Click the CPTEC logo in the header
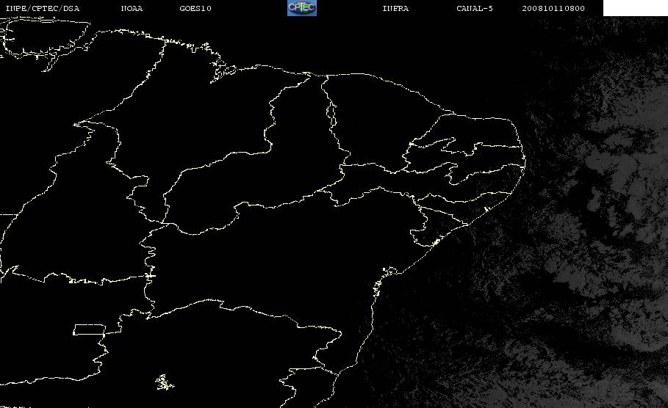 [302, 8]
